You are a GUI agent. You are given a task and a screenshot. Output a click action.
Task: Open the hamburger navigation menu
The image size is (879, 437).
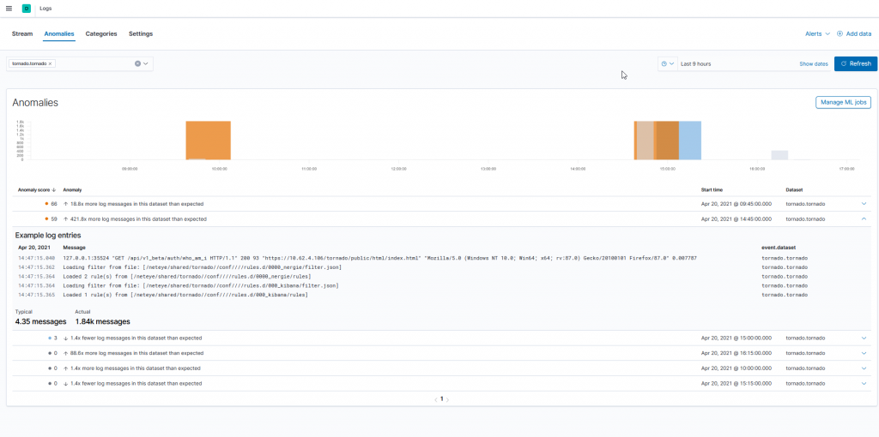click(x=9, y=8)
